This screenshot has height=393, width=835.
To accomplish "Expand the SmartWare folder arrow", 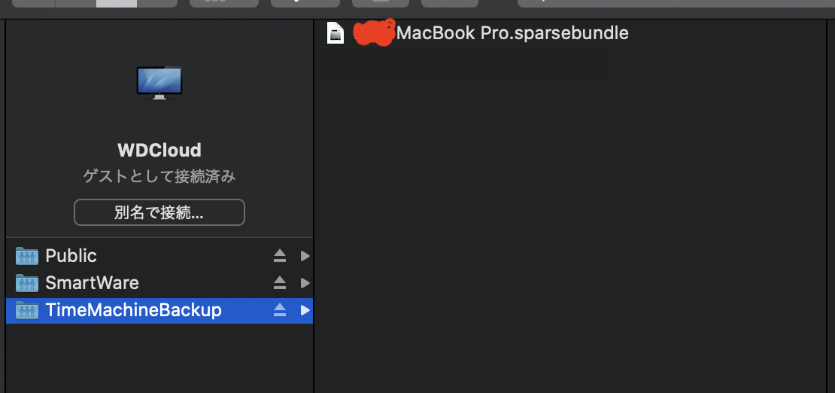I will [x=305, y=283].
